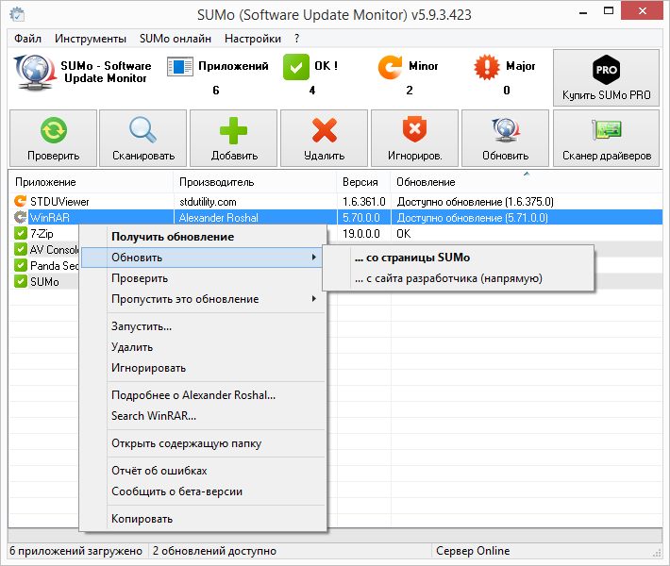Choose ... со страницы SUMo
This screenshot has width=670, height=566.
point(458,258)
